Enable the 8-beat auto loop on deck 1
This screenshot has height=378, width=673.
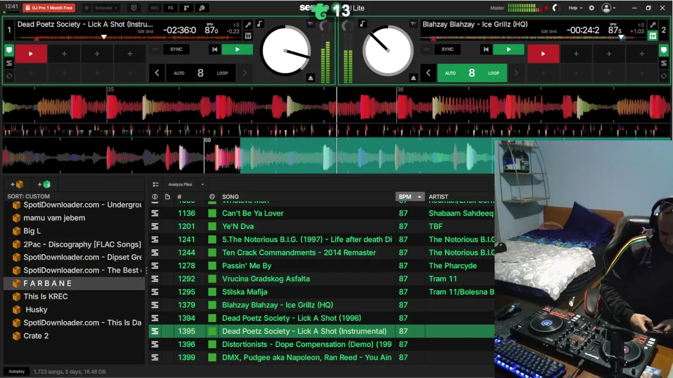tap(200, 73)
